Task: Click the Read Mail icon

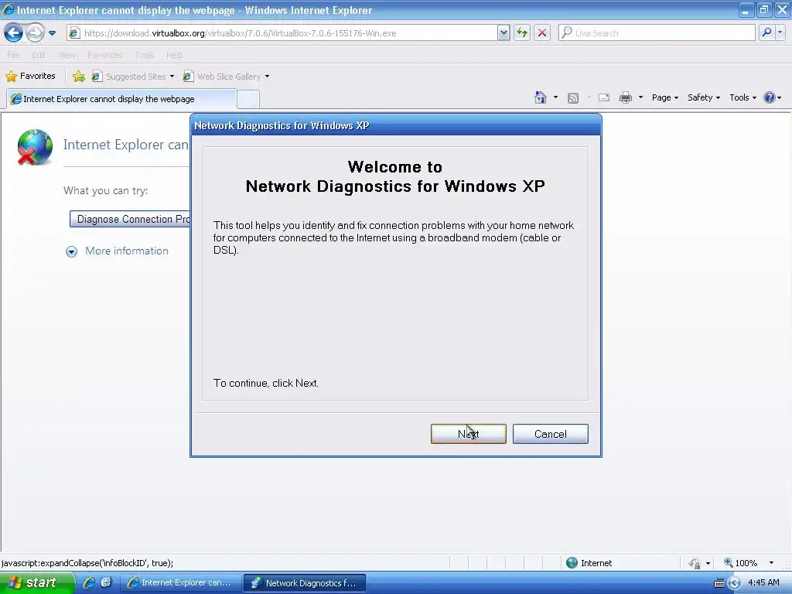Action: [x=604, y=97]
